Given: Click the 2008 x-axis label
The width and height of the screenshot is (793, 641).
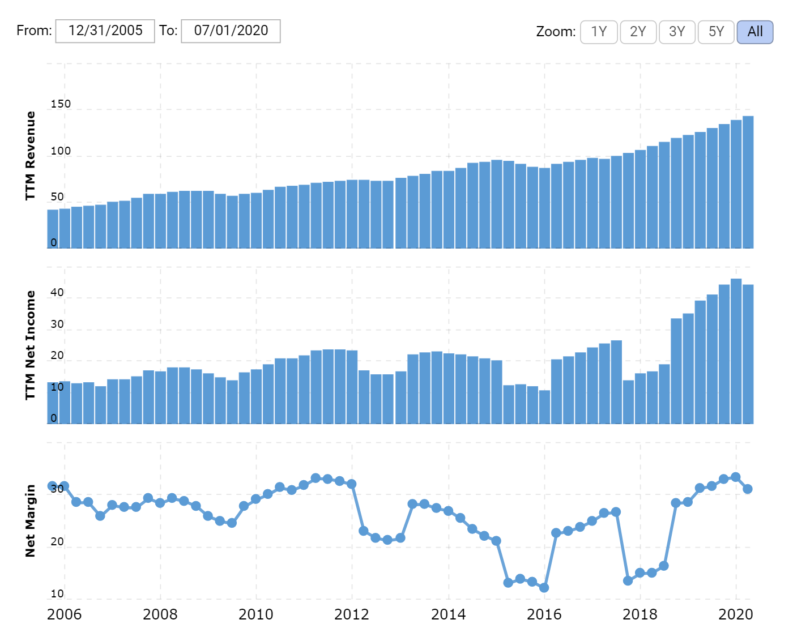Looking at the screenshot, I should coord(160,614).
